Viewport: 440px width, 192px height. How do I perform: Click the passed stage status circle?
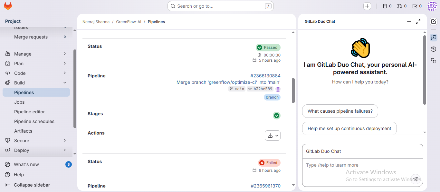click(x=276, y=116)
